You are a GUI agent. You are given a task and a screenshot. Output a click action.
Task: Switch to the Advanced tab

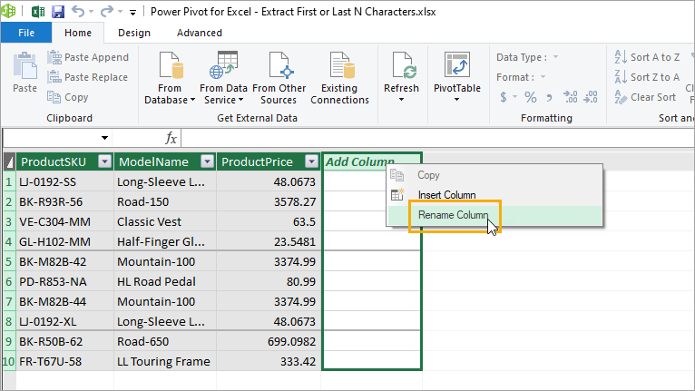[199, 33]
